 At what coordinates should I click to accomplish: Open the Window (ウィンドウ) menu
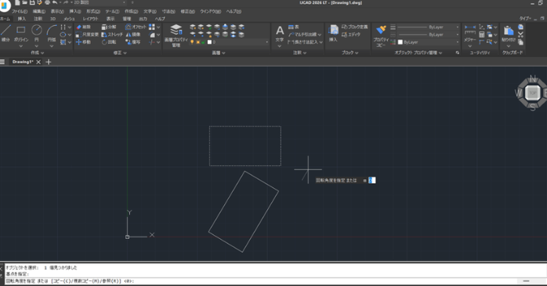210,12
